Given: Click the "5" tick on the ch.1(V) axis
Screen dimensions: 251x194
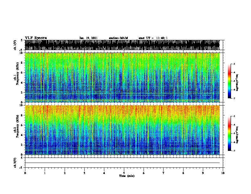Looking at the screenshot, I should 22,40.
